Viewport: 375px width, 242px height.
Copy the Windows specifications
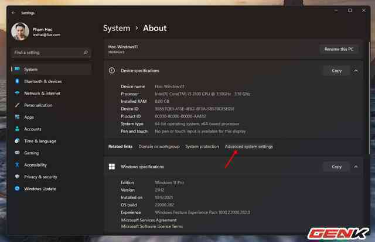tap(336, 167)
